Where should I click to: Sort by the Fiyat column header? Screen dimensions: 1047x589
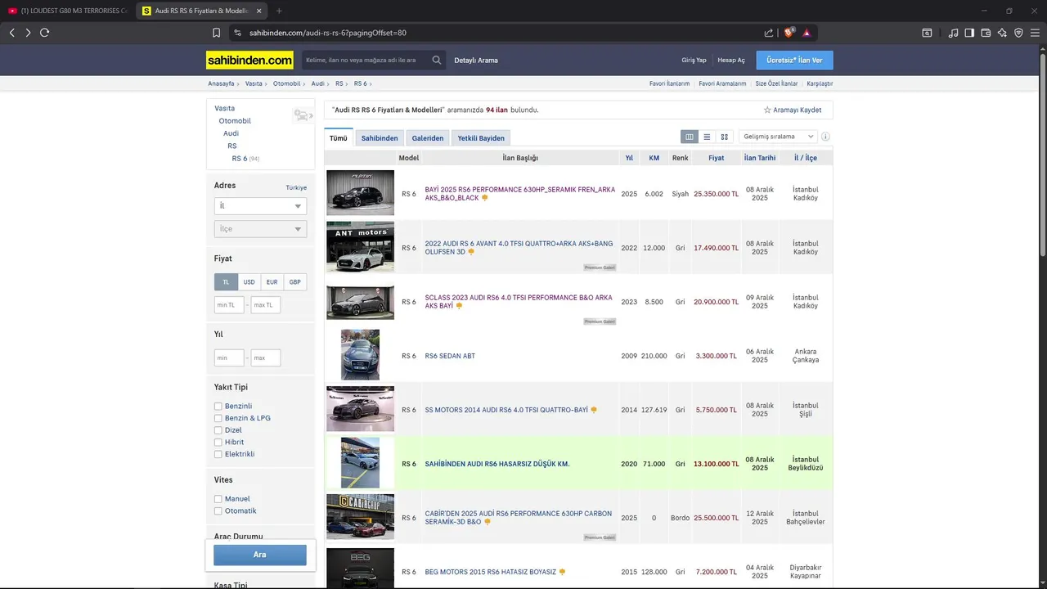(x=716, y=158)
